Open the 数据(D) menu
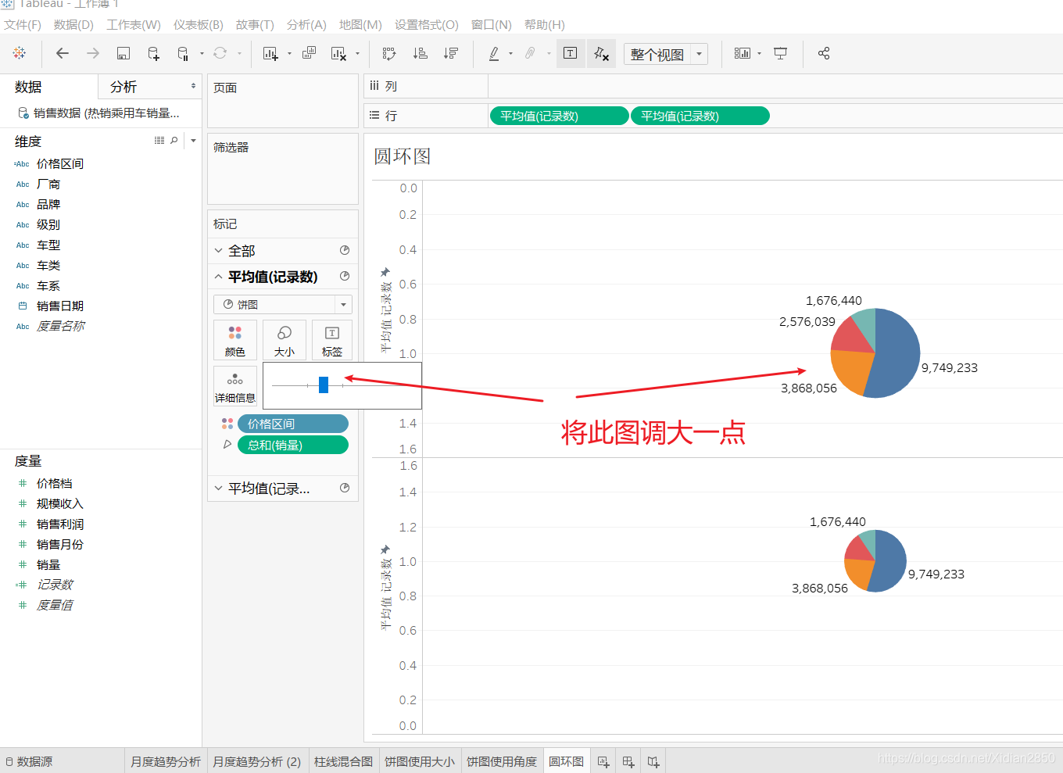Viewport: 1063px width, 773px height. tap(73, 25)
